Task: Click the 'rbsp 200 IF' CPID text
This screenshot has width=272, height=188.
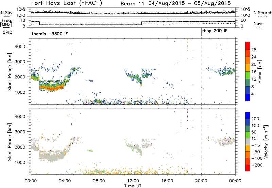Action: pyautogui.click(x=215, y=31)
